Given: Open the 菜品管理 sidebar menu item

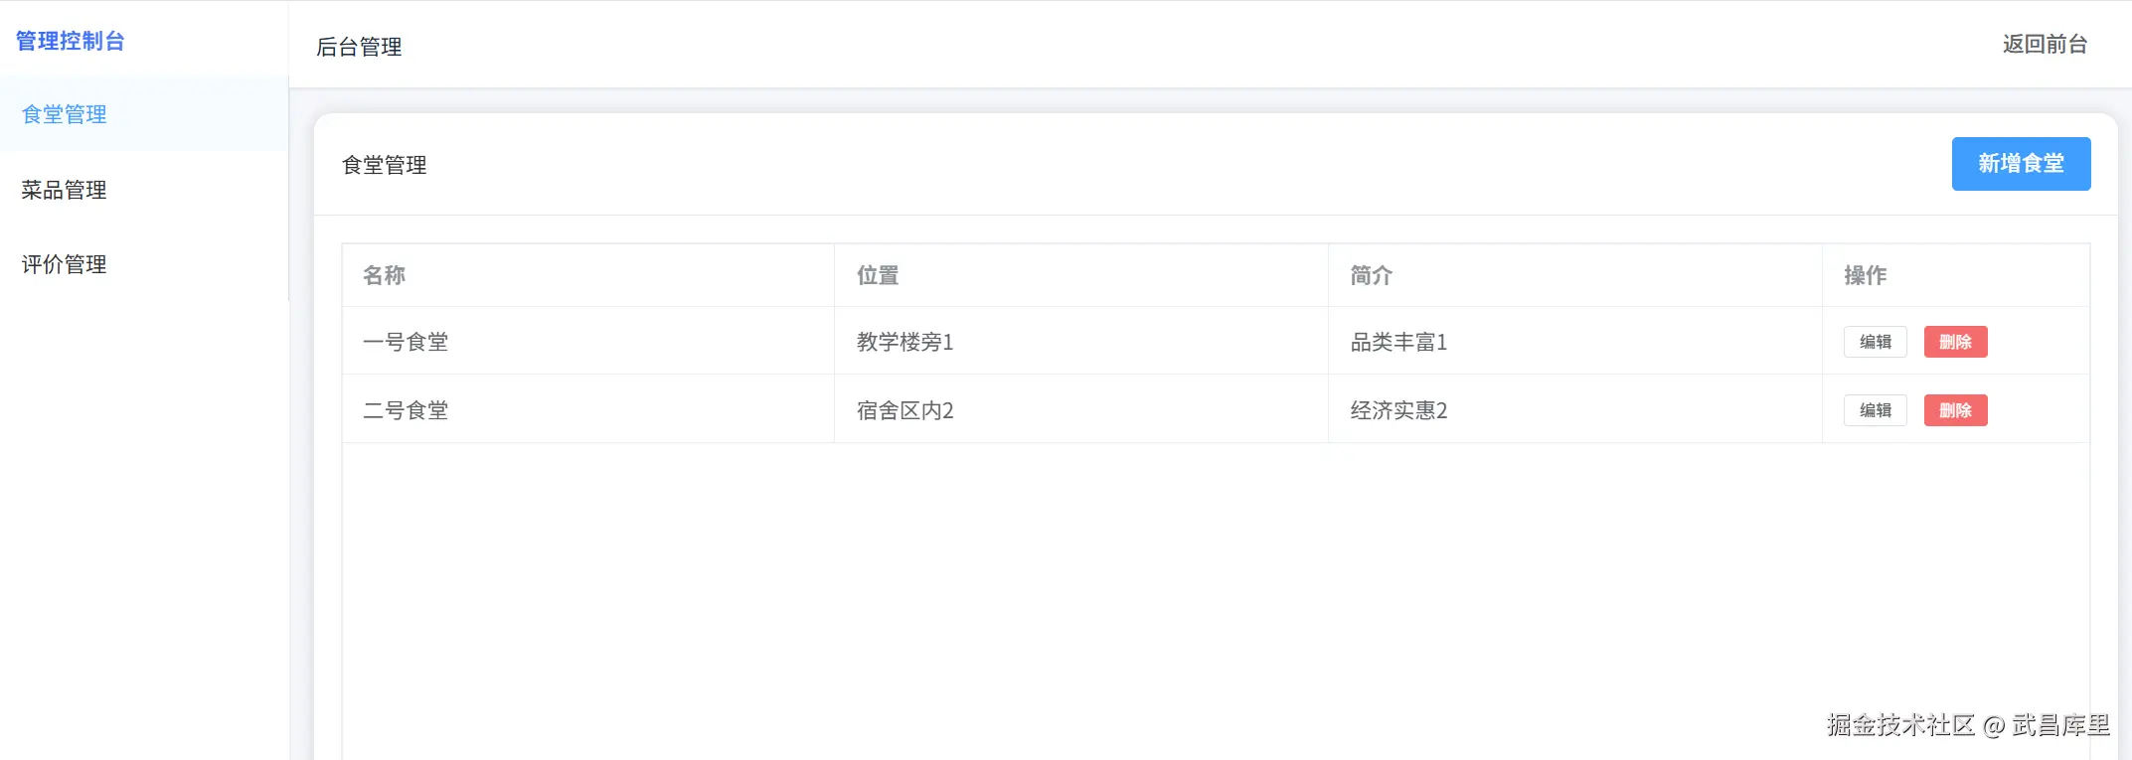Looking at the screenshot, I should 144,190.
